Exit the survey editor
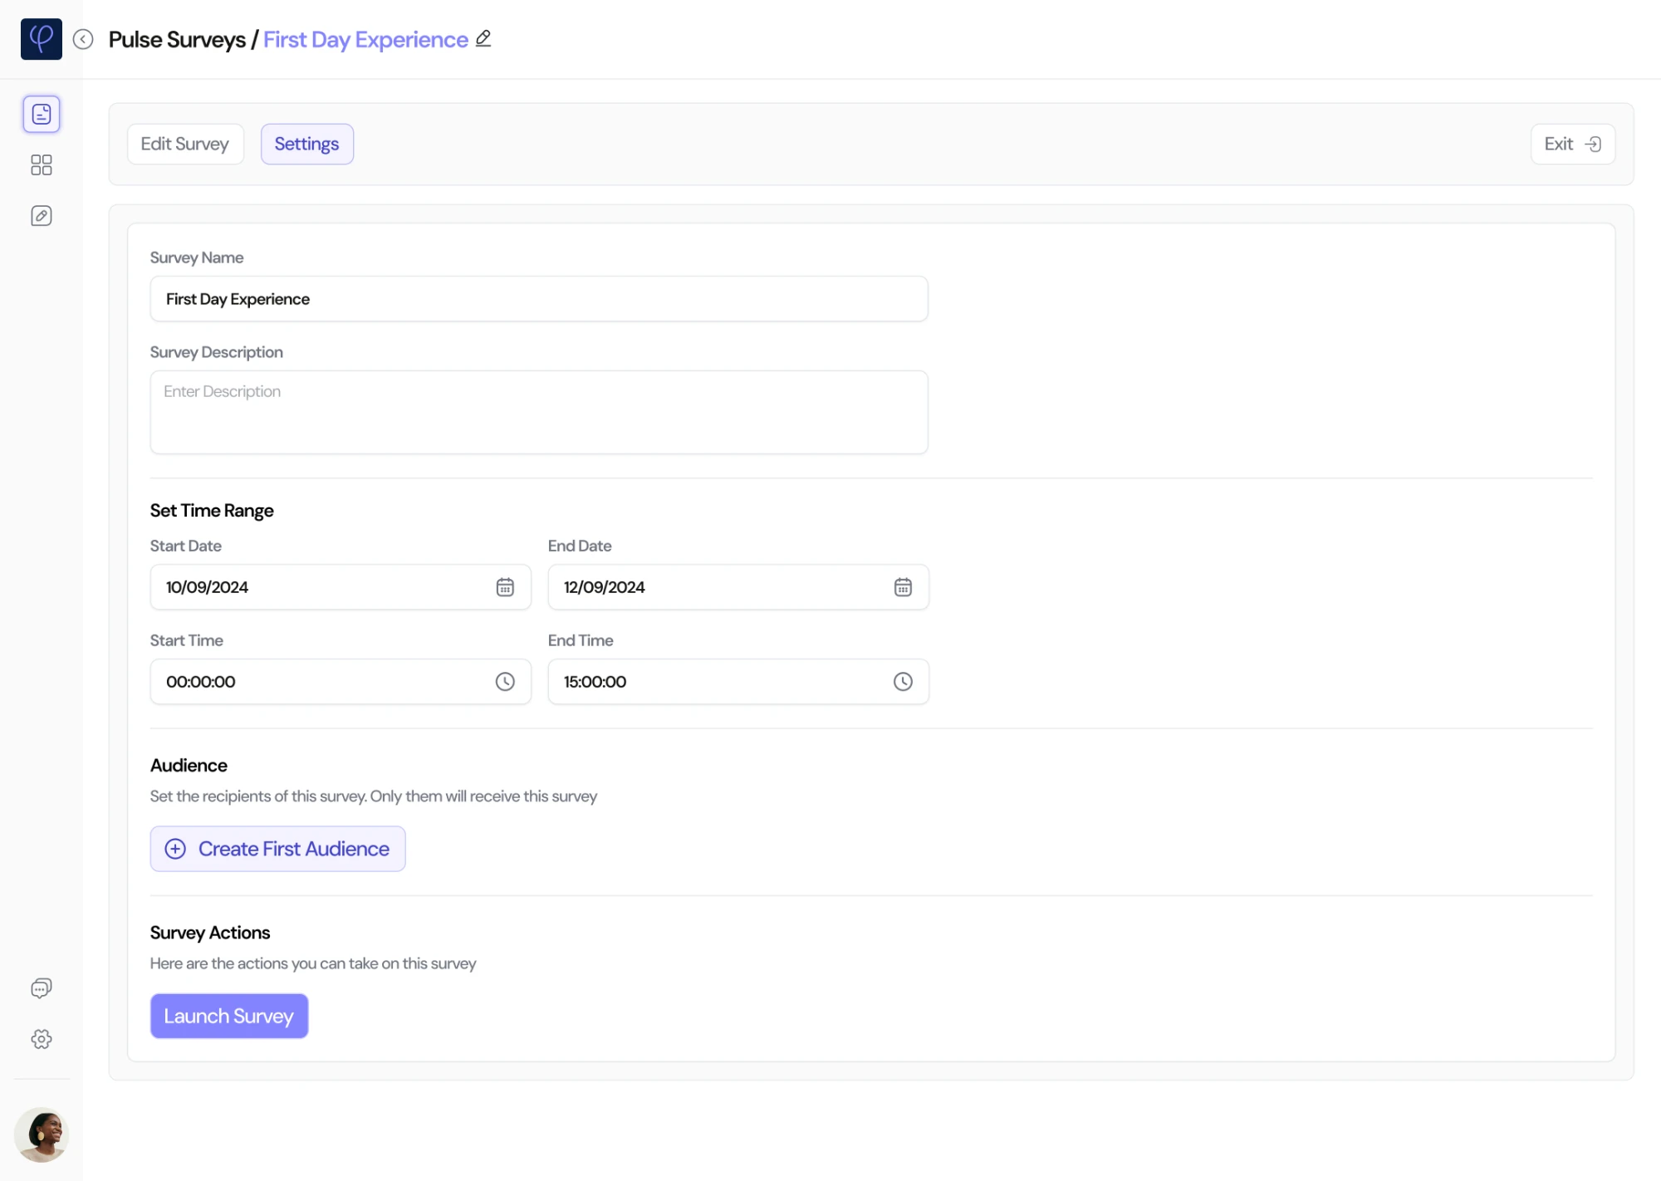 [1573, 144]
